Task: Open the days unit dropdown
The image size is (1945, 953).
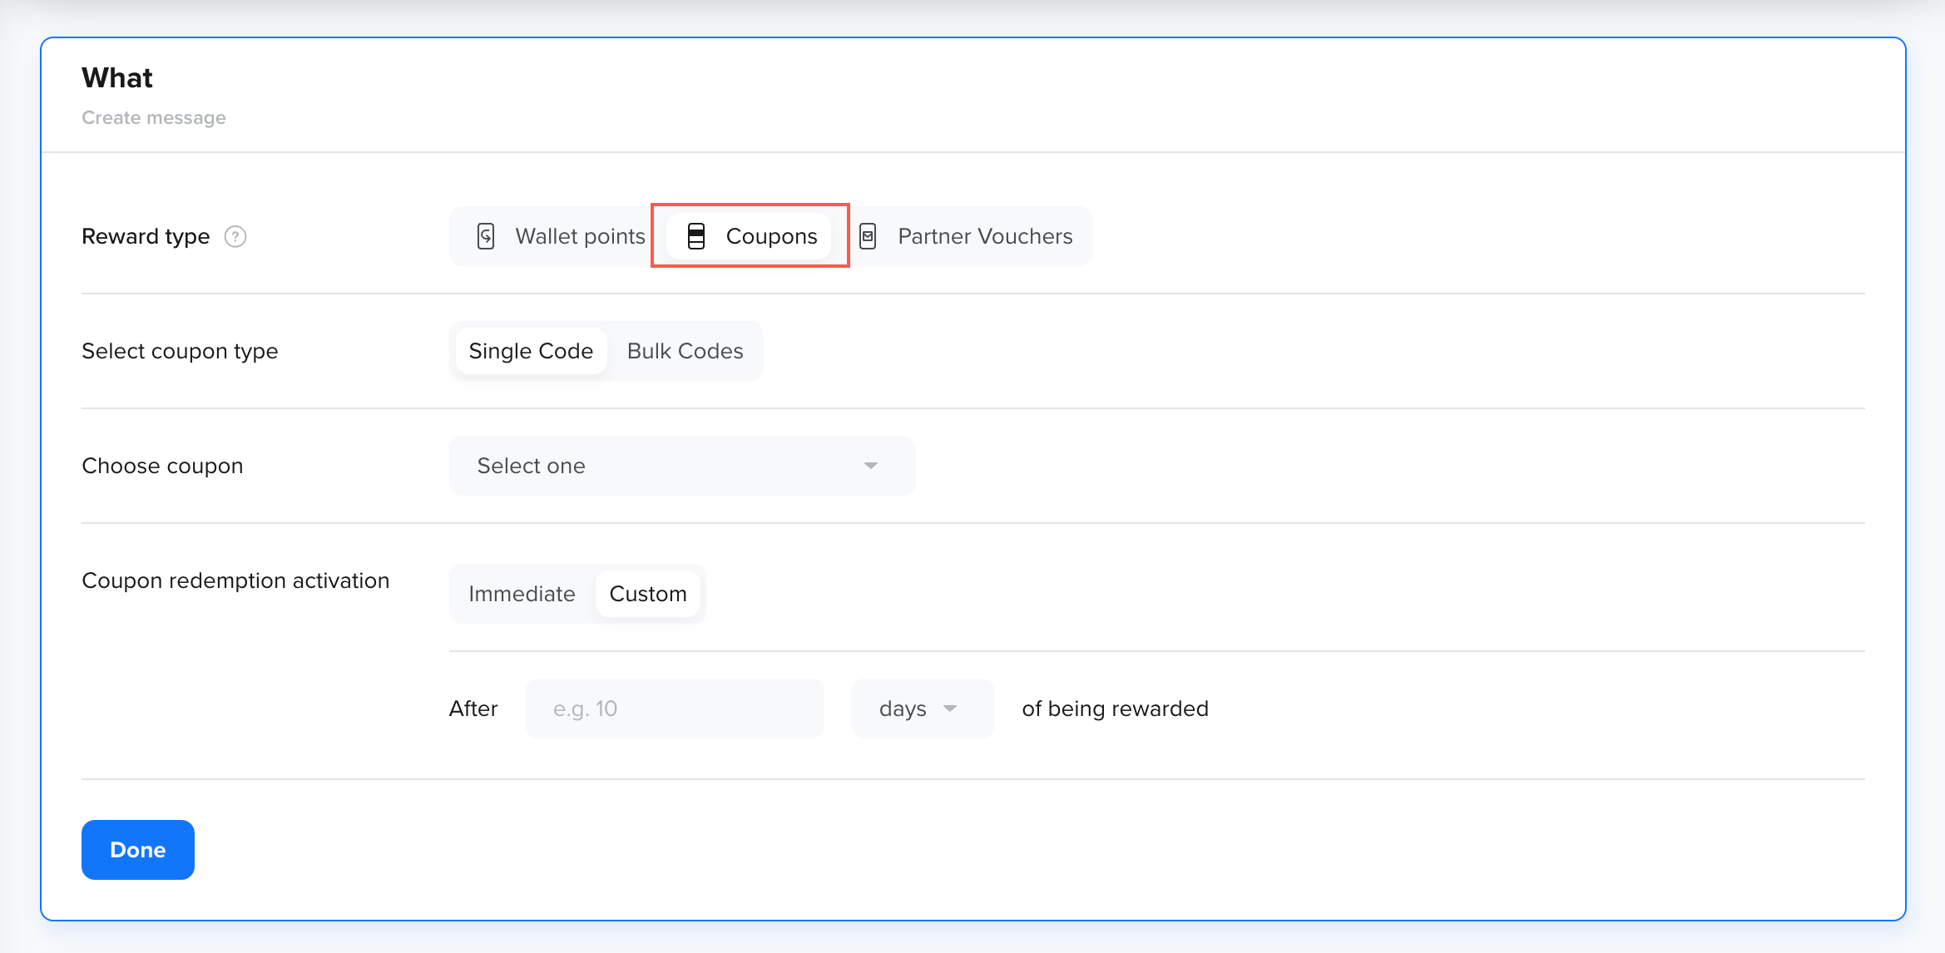Action: [x=921, y=709]
